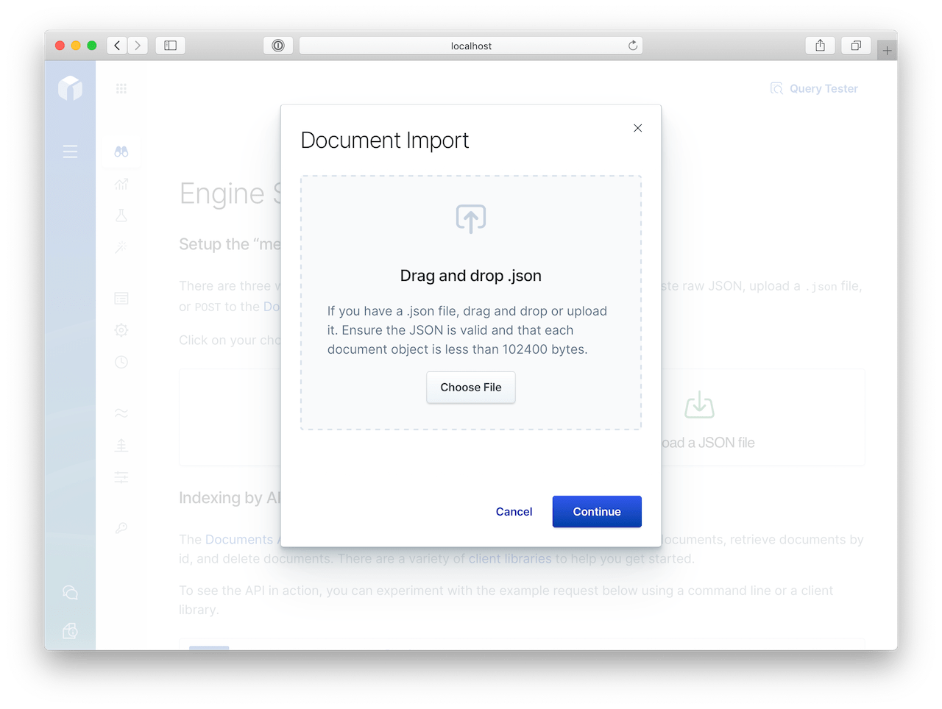The image size is (942, 709).
Task: Click the 1Password extension icon in the Safari toolbar
Action: tap(278, 46)
